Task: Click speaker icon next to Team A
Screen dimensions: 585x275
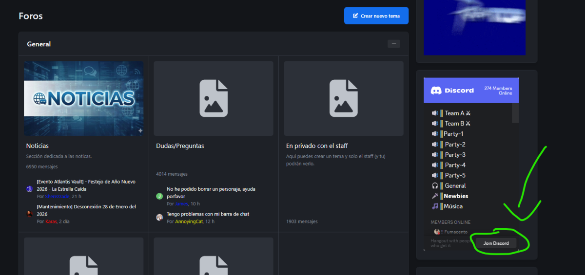Action: coord(435,113)
